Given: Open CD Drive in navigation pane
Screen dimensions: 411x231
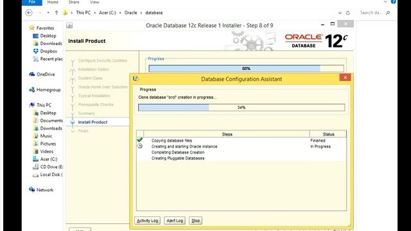Looking at the screenshot, I should point(51,167).
